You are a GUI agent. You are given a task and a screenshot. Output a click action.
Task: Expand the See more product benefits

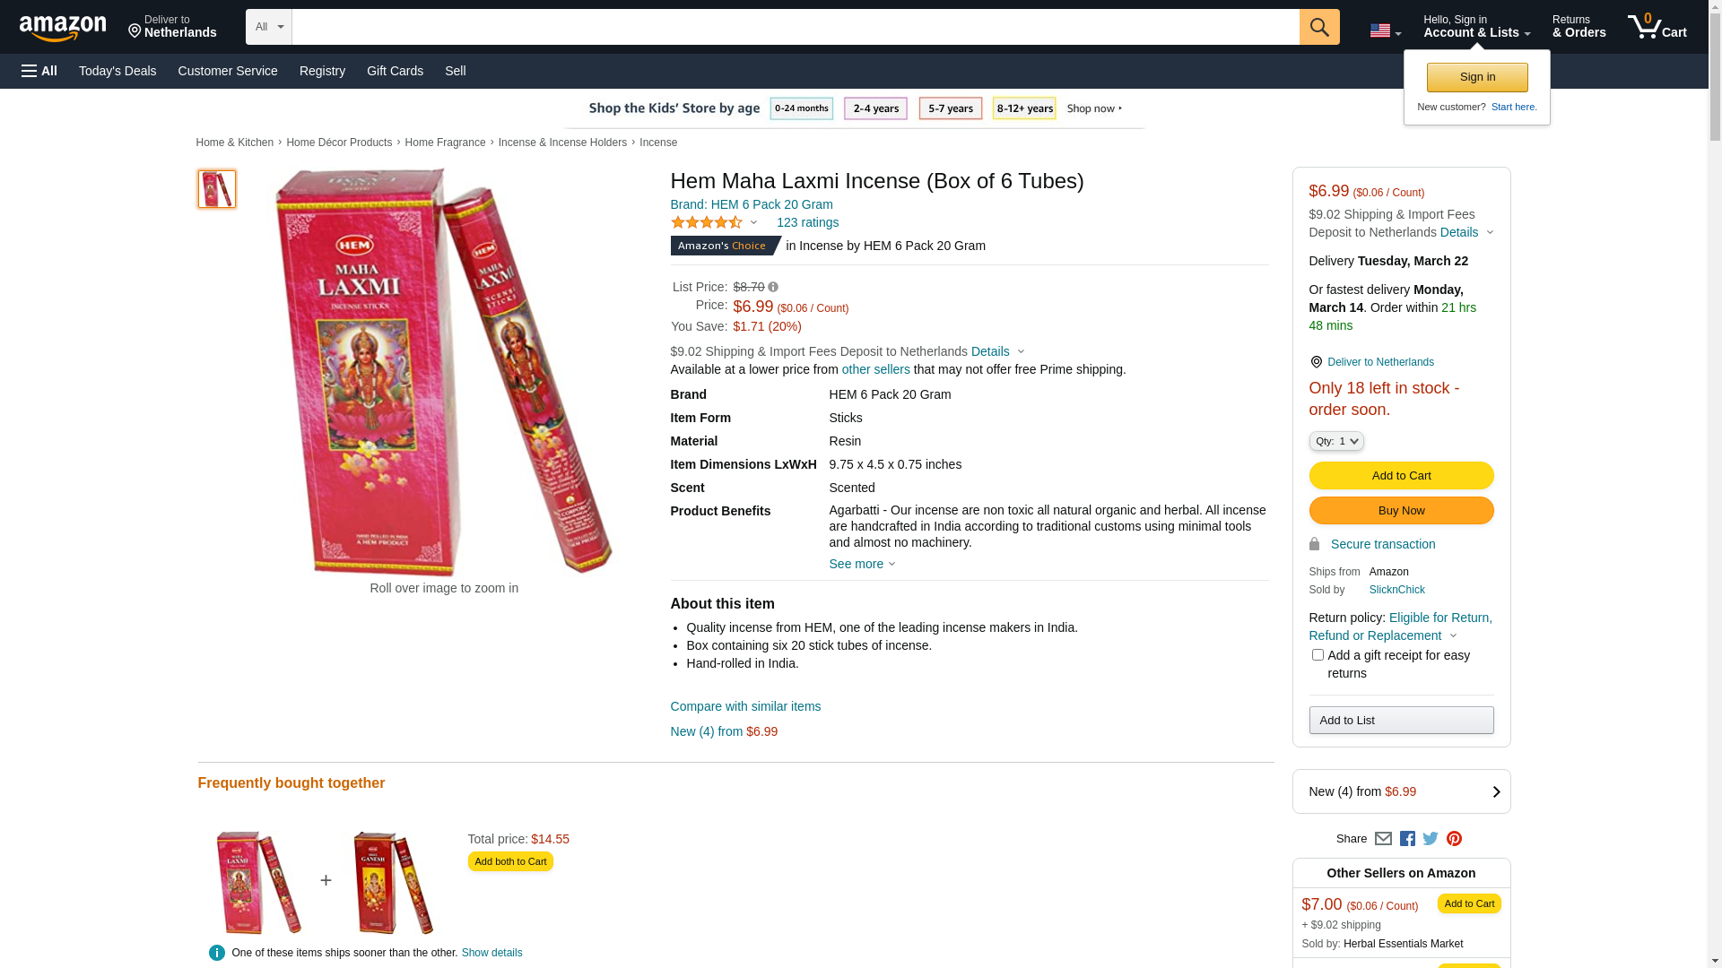click(x=862, y=564)
